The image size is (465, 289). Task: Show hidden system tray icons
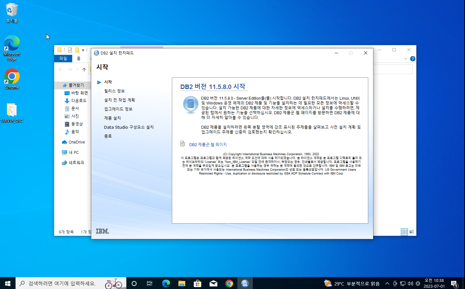coord(387,284)
